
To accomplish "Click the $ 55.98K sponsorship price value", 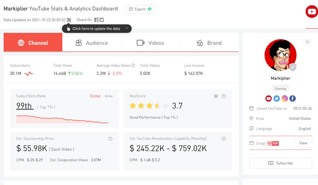I will pos(32,149).
